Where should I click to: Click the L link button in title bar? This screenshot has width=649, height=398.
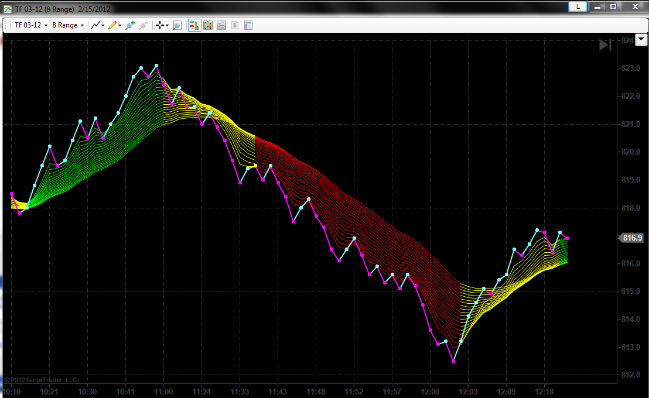click(578, 6)
